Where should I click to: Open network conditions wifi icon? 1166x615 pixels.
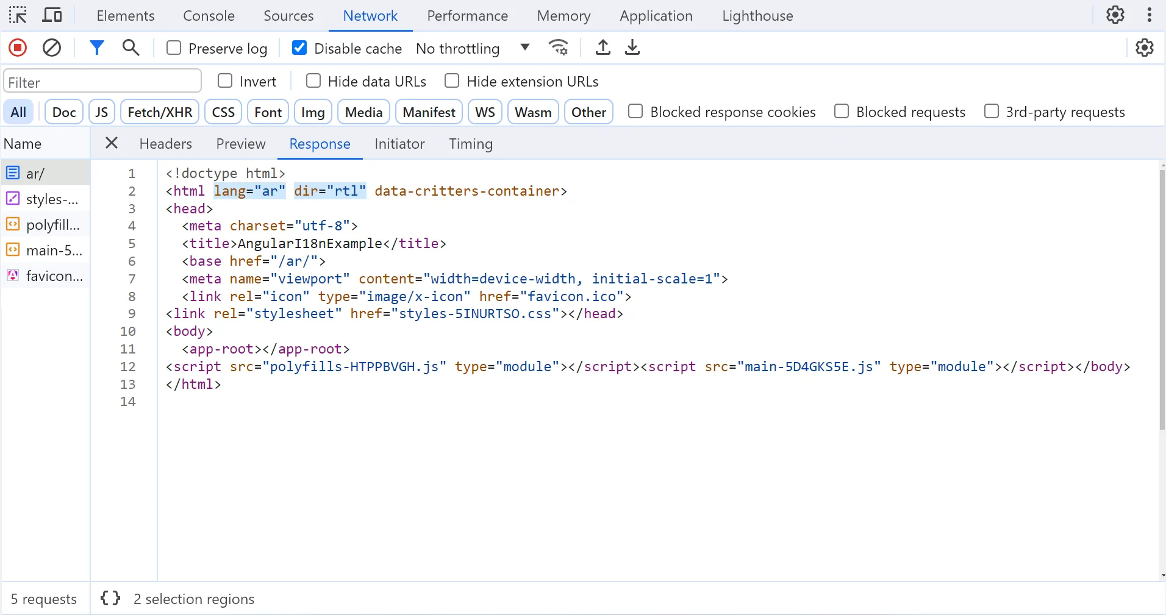pos(559,48)
